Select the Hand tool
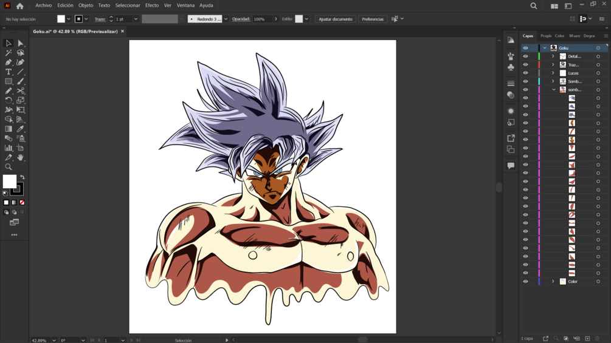 (21, 157)
